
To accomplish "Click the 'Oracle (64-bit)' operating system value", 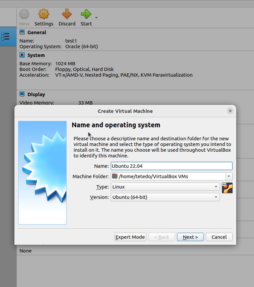I will (82, 47).
